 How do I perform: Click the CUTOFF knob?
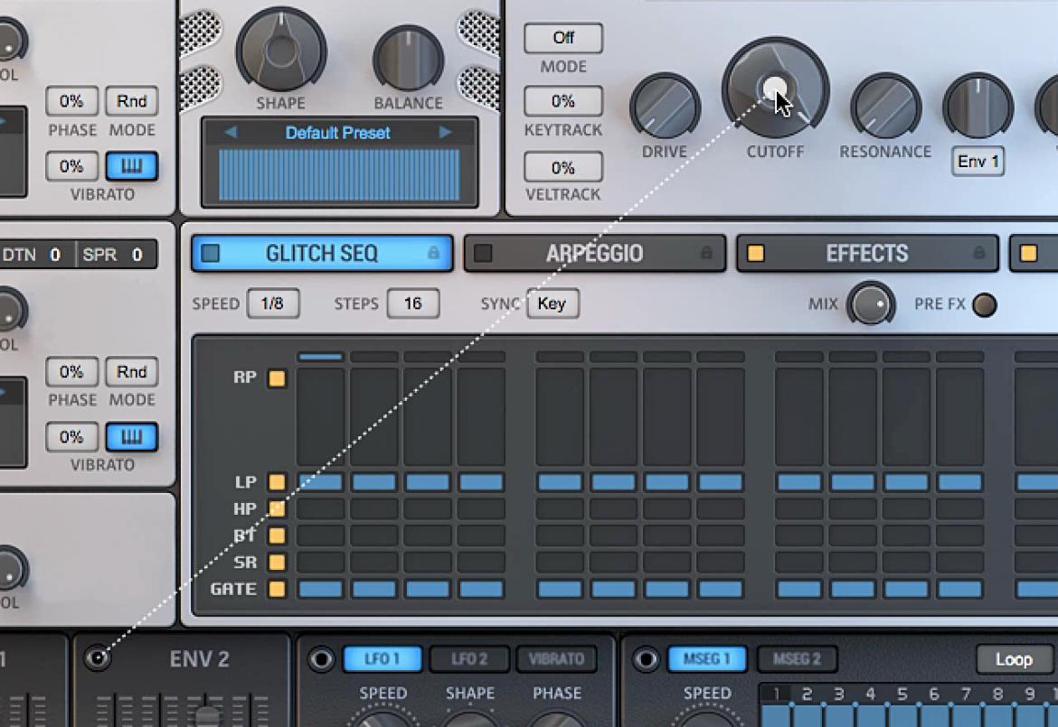[775, 89]
